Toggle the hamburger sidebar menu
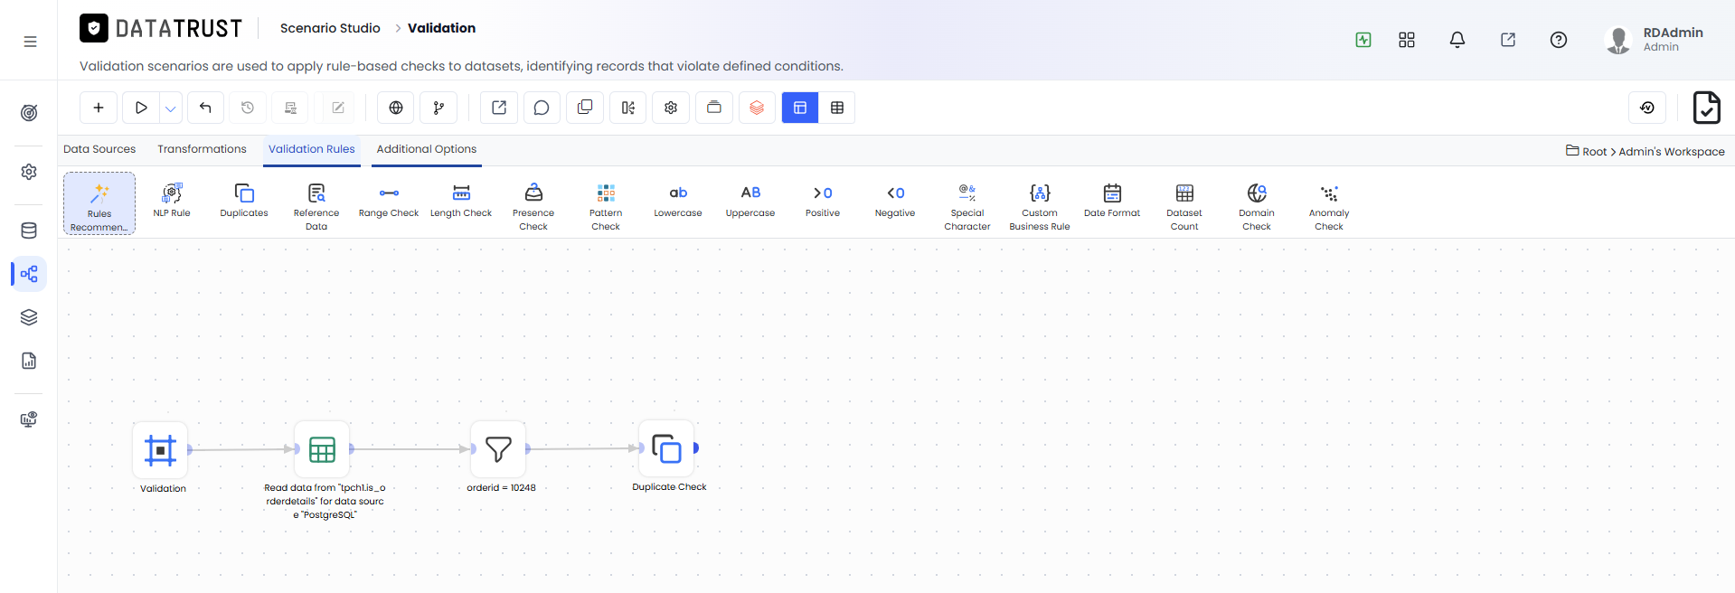1735x593 pixels. [30, 42]
